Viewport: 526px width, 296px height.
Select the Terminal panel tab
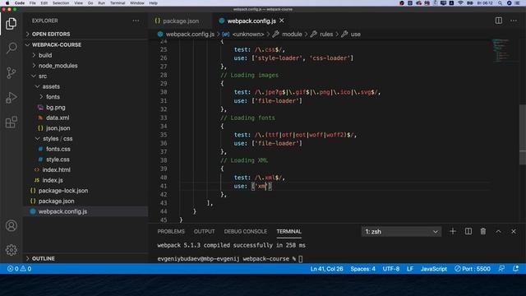click(288, 232)
